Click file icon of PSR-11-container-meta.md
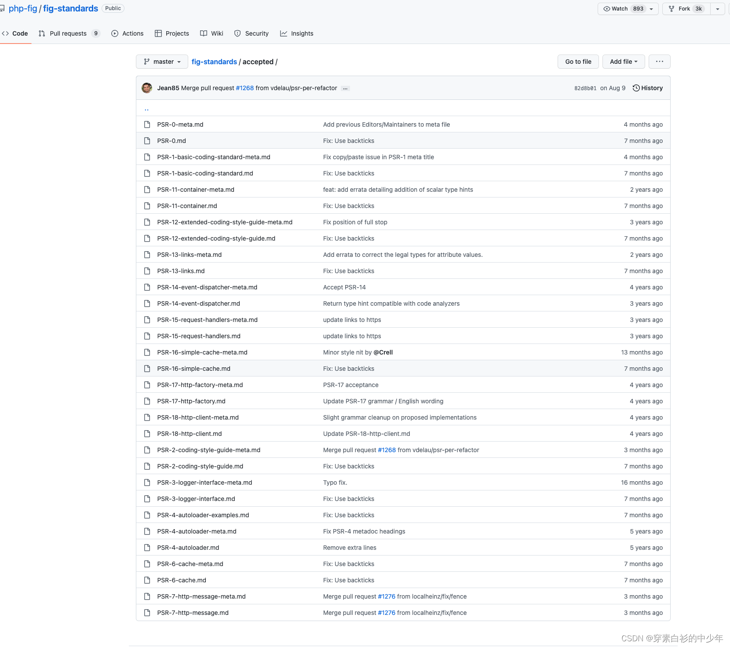 click(147, 190)
